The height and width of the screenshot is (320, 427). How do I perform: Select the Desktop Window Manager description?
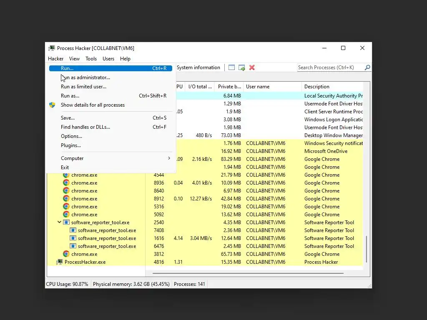(333, 135)
